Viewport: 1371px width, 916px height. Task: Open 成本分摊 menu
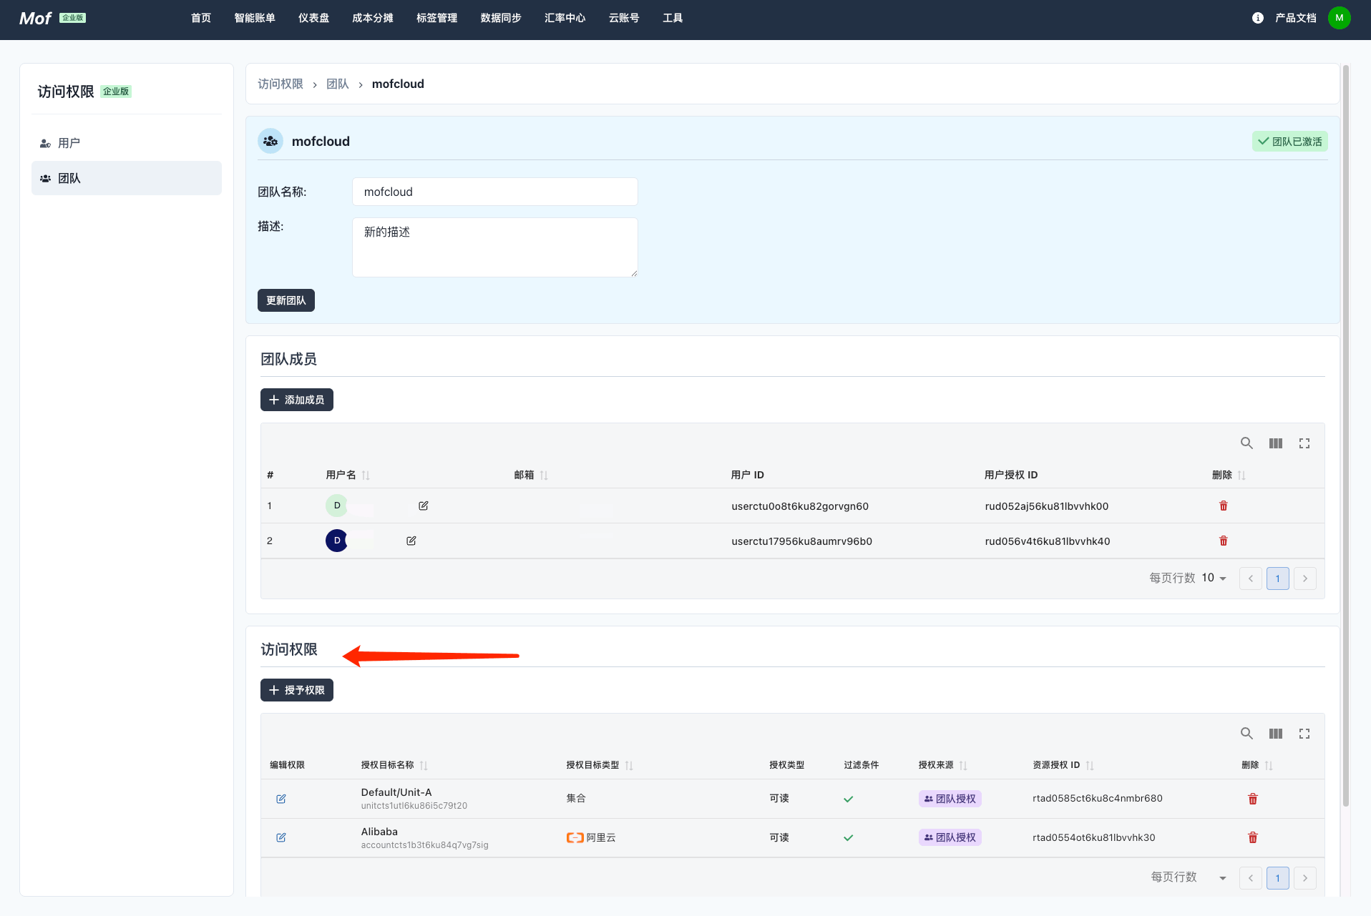pos(373,18)
